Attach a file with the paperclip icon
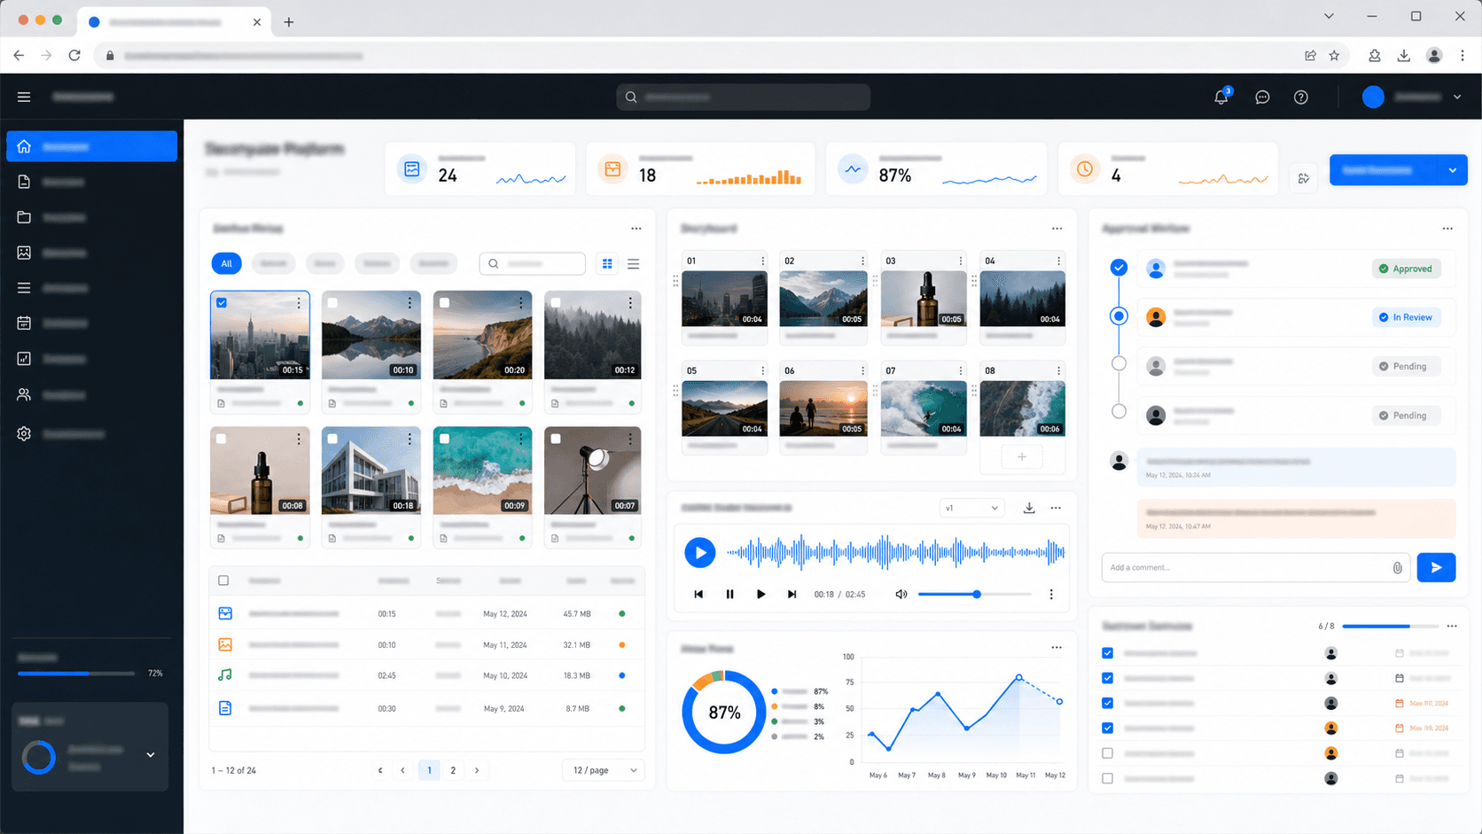This screenshot has width=1482, height=834. click(x=1398, y=567)
